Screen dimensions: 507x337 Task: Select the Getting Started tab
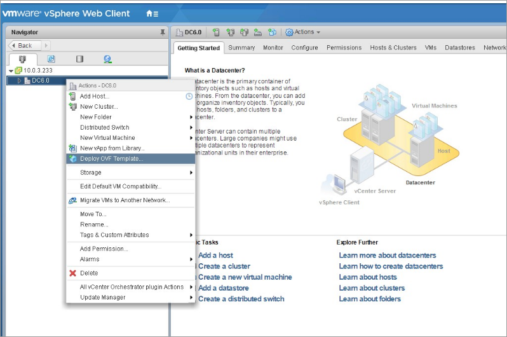198,48
